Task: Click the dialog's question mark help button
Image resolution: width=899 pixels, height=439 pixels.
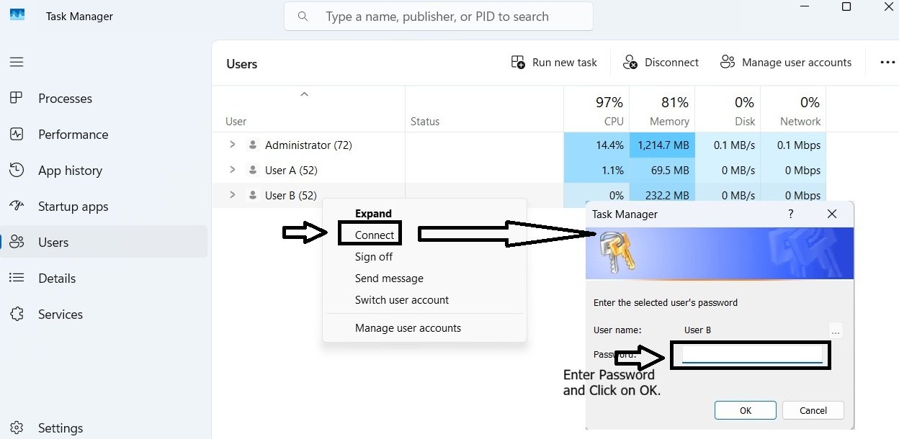Action: point(790,214)
